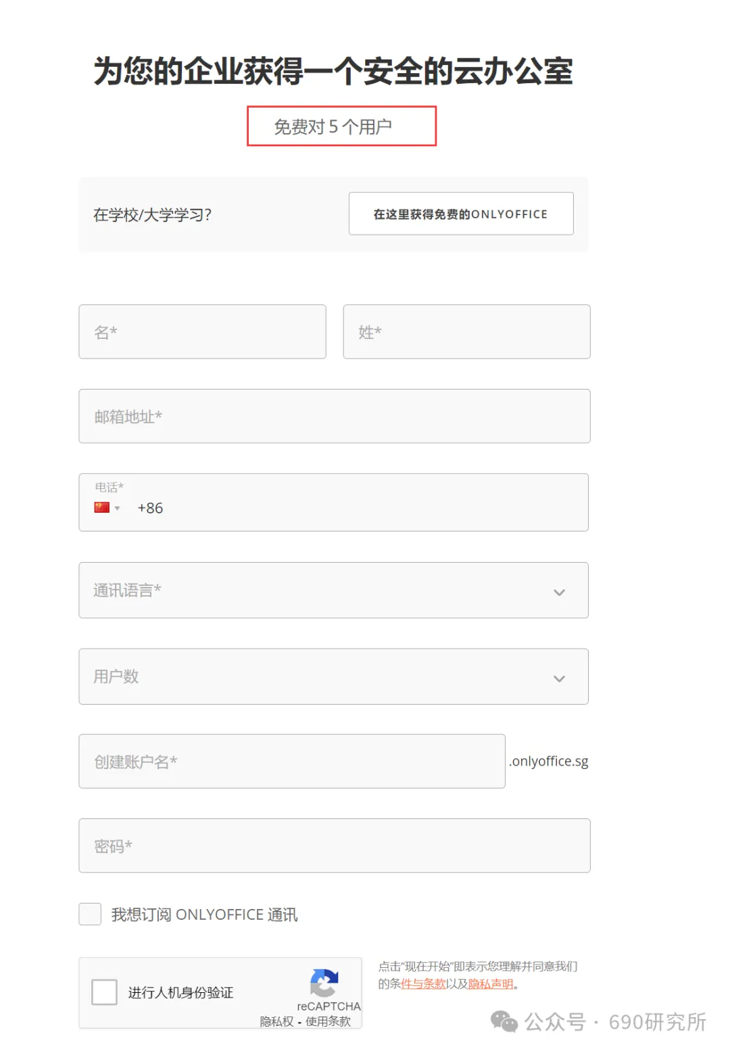Focus the 名* first name field
This screenshot has width=730, height=1051.
click(x=202, y=331)
